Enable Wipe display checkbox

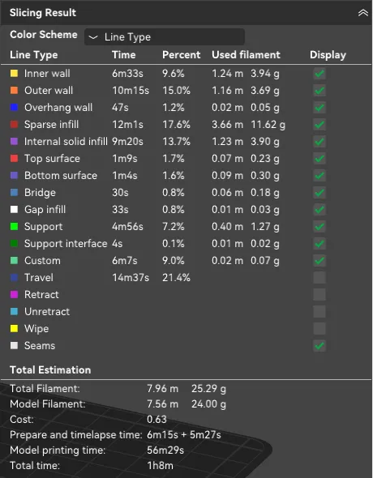click(x=319, y=329)
